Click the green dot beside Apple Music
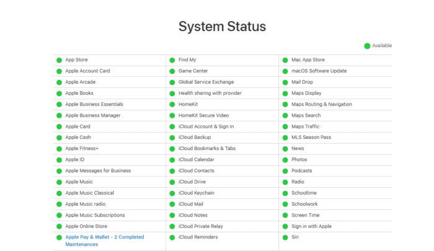434x251 pixels. [59, 182]
